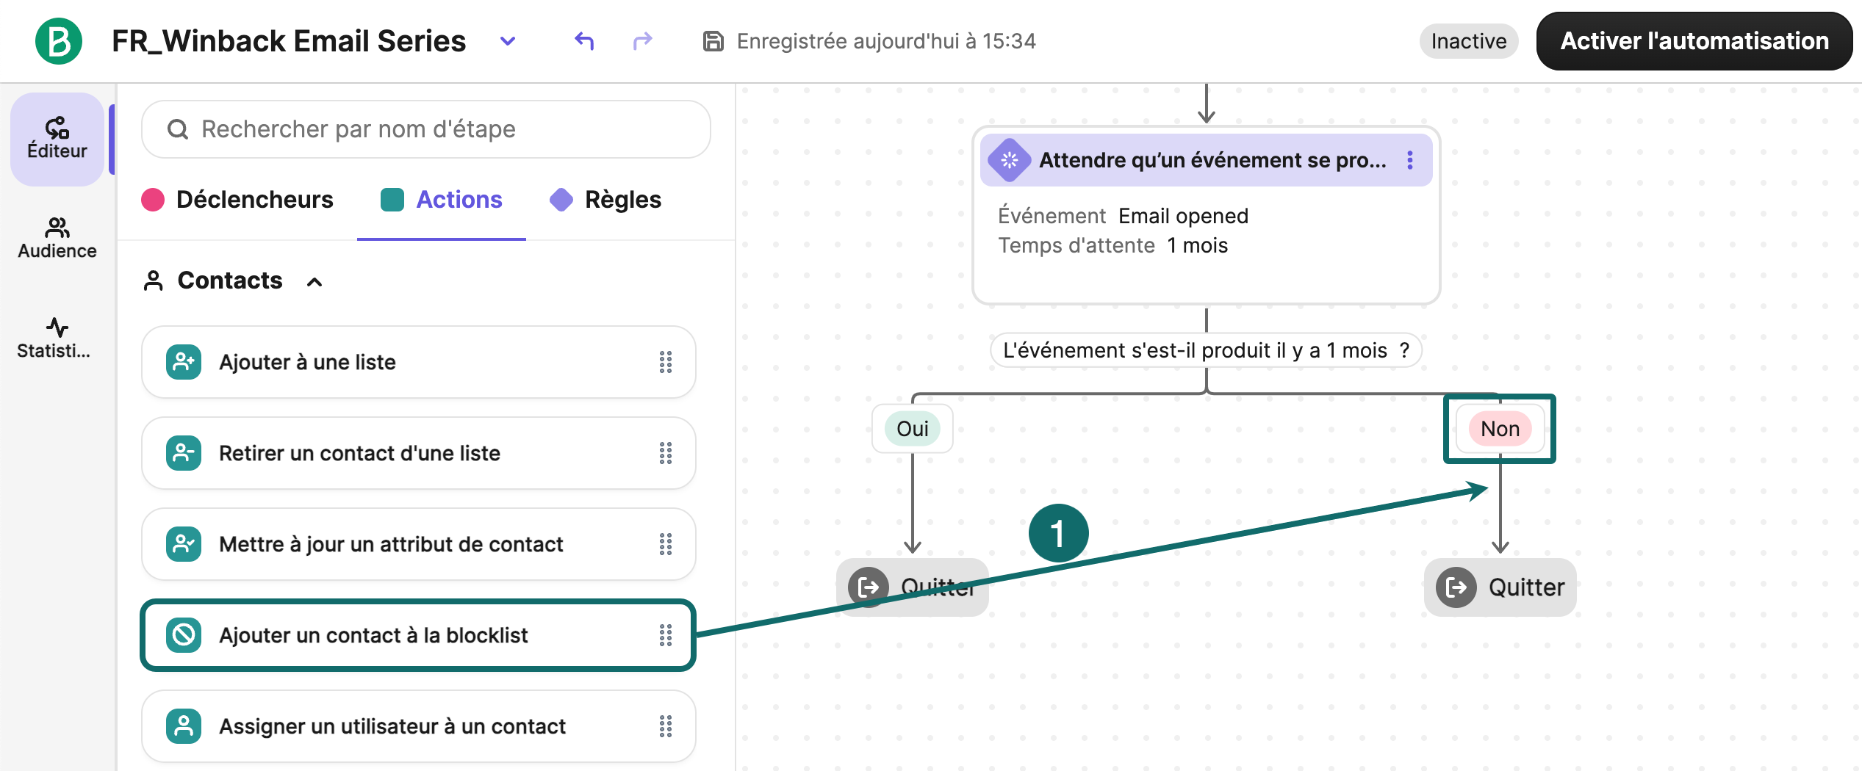Select the Oui branch label
This screenshot has width=1862, height=771.
point(912,428)
